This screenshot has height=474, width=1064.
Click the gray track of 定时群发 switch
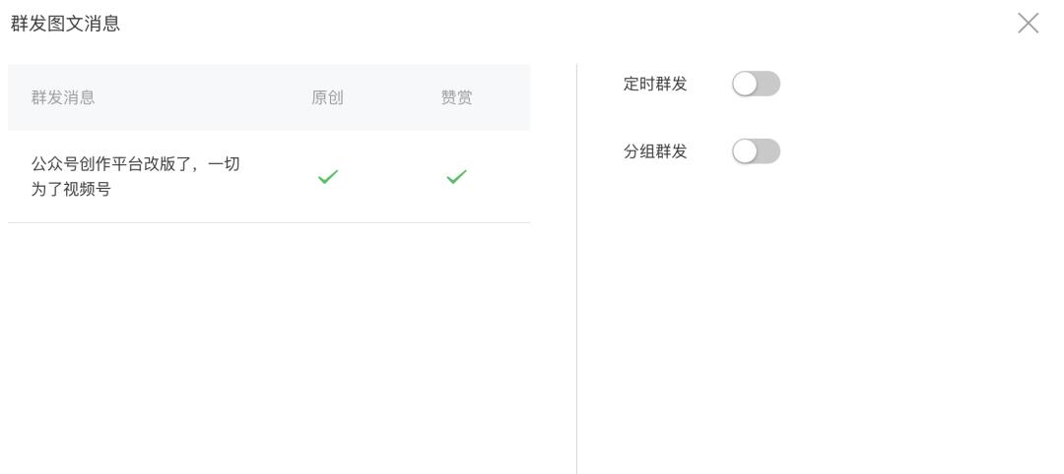click(768, 85)
